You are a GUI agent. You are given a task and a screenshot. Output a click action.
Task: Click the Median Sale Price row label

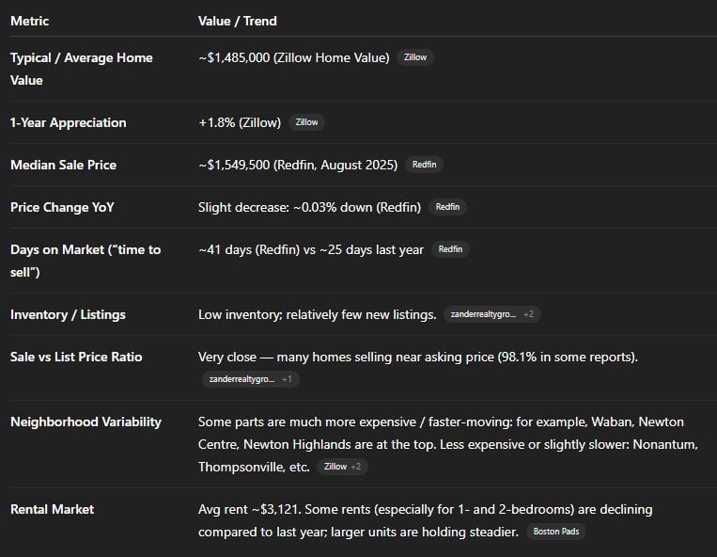(x=63, y=165)
